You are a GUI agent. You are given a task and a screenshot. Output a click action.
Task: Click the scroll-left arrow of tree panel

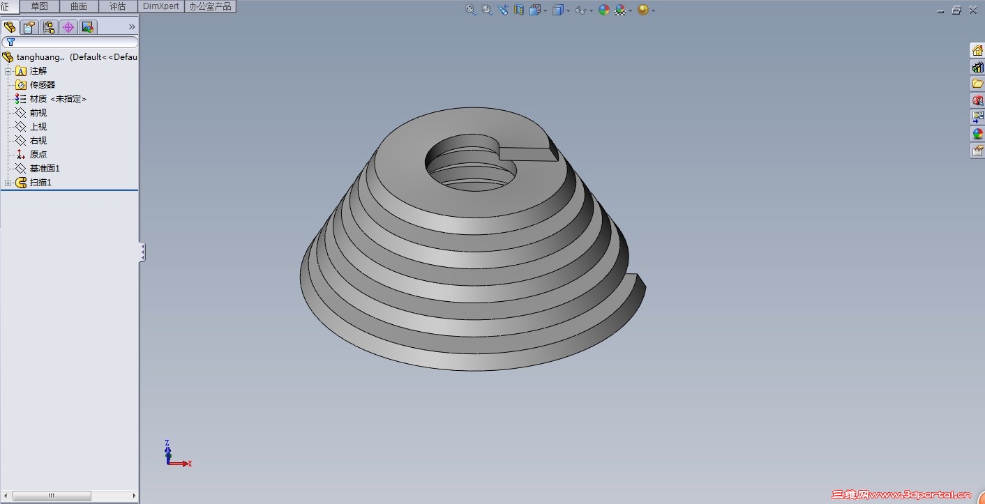point(6,496)
